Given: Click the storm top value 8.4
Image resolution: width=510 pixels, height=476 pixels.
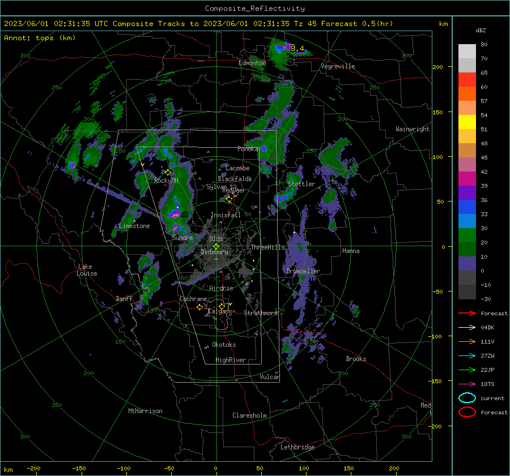Looking at the screenshot, I should 297,49.
